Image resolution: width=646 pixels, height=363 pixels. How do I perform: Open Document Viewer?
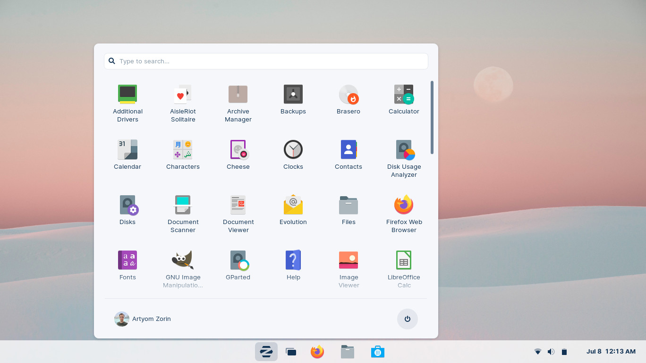click(238, 214)
